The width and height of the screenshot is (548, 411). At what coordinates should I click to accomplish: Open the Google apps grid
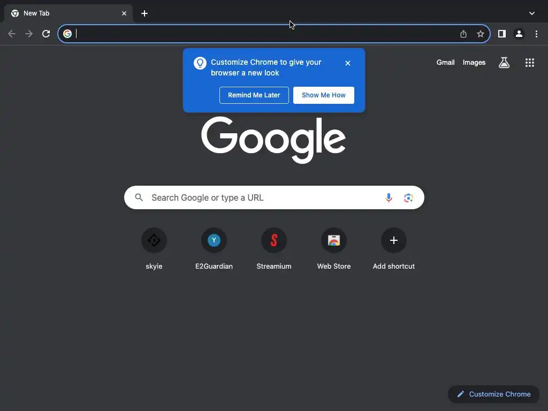[529, 63]
